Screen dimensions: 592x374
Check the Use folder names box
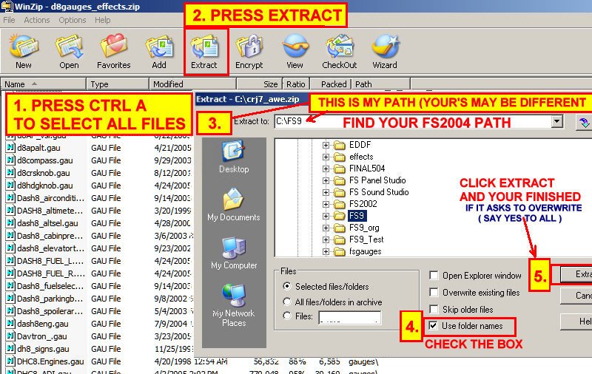pos(434,325)
